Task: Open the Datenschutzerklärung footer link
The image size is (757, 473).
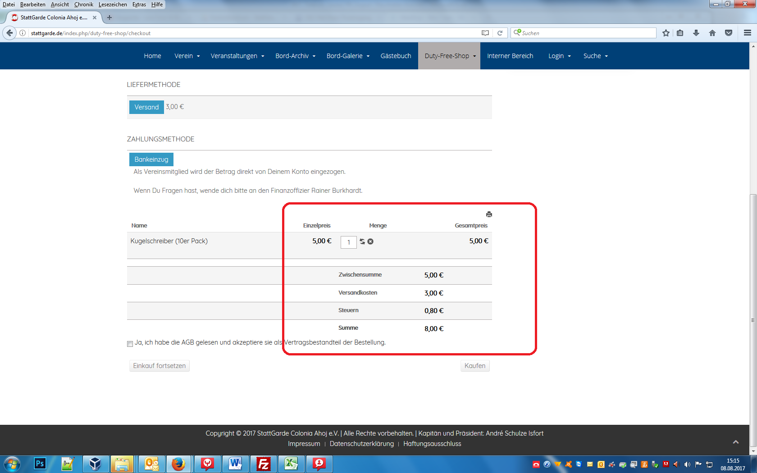Action: (362, 444)
